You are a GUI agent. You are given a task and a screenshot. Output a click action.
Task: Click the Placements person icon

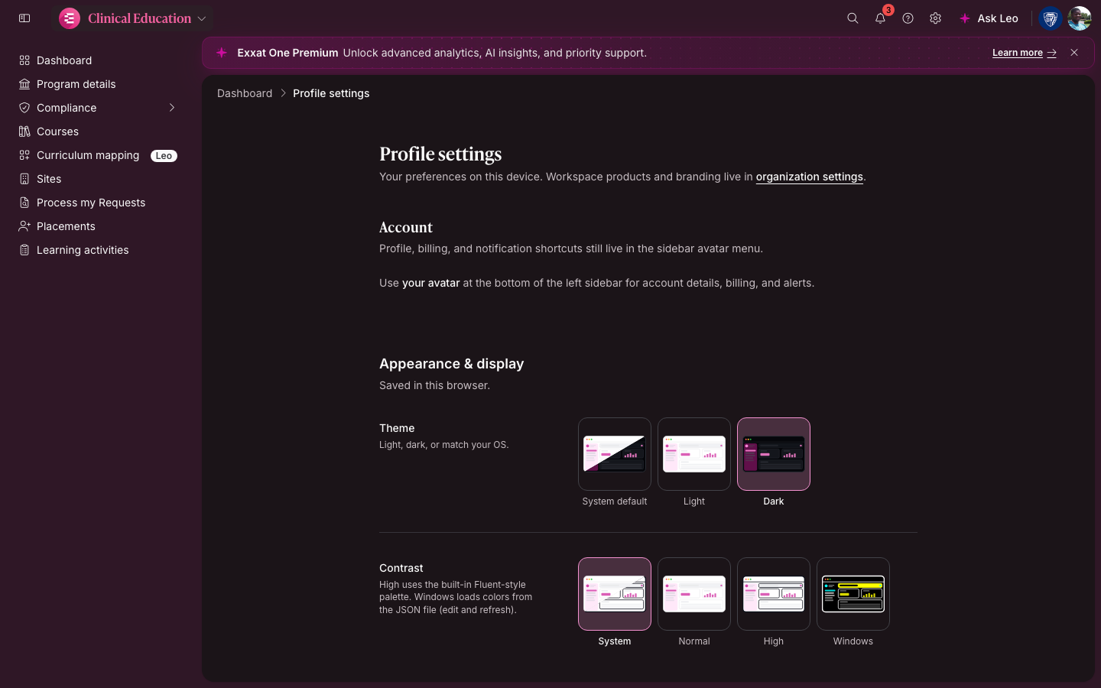tap(24, 226)
